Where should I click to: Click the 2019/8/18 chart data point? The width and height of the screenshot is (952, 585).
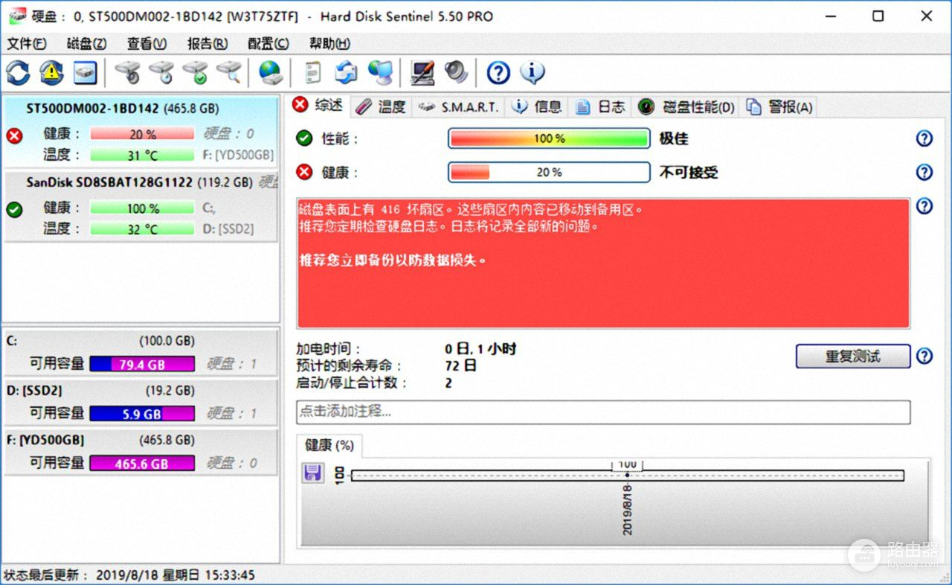pos(627,475)
